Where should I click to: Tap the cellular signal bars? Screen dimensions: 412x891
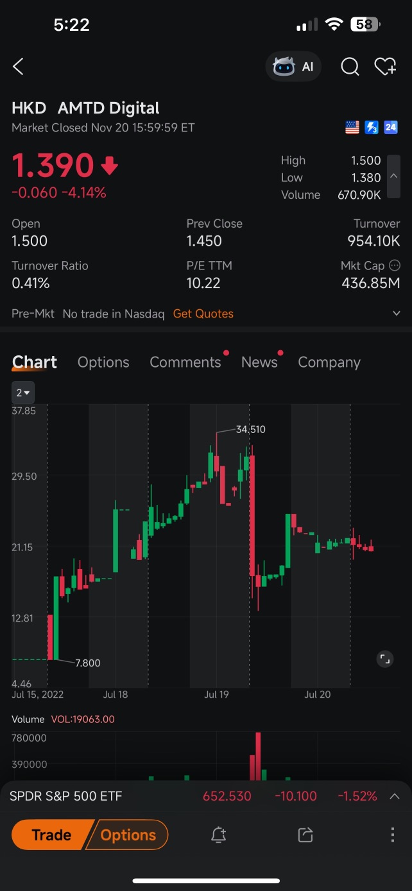[307, 25]
